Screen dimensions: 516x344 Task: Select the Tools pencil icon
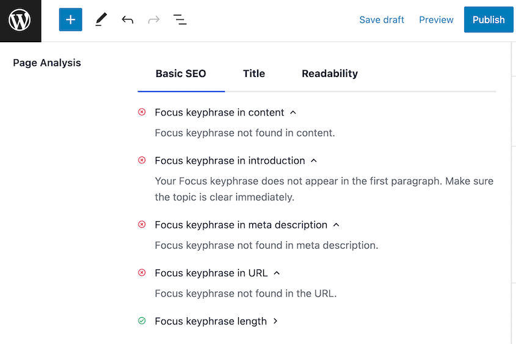pyautogui.click(x=101, y=20)
